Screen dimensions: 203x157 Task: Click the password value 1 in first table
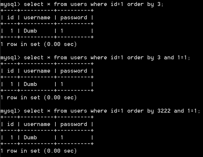[62, 31]
